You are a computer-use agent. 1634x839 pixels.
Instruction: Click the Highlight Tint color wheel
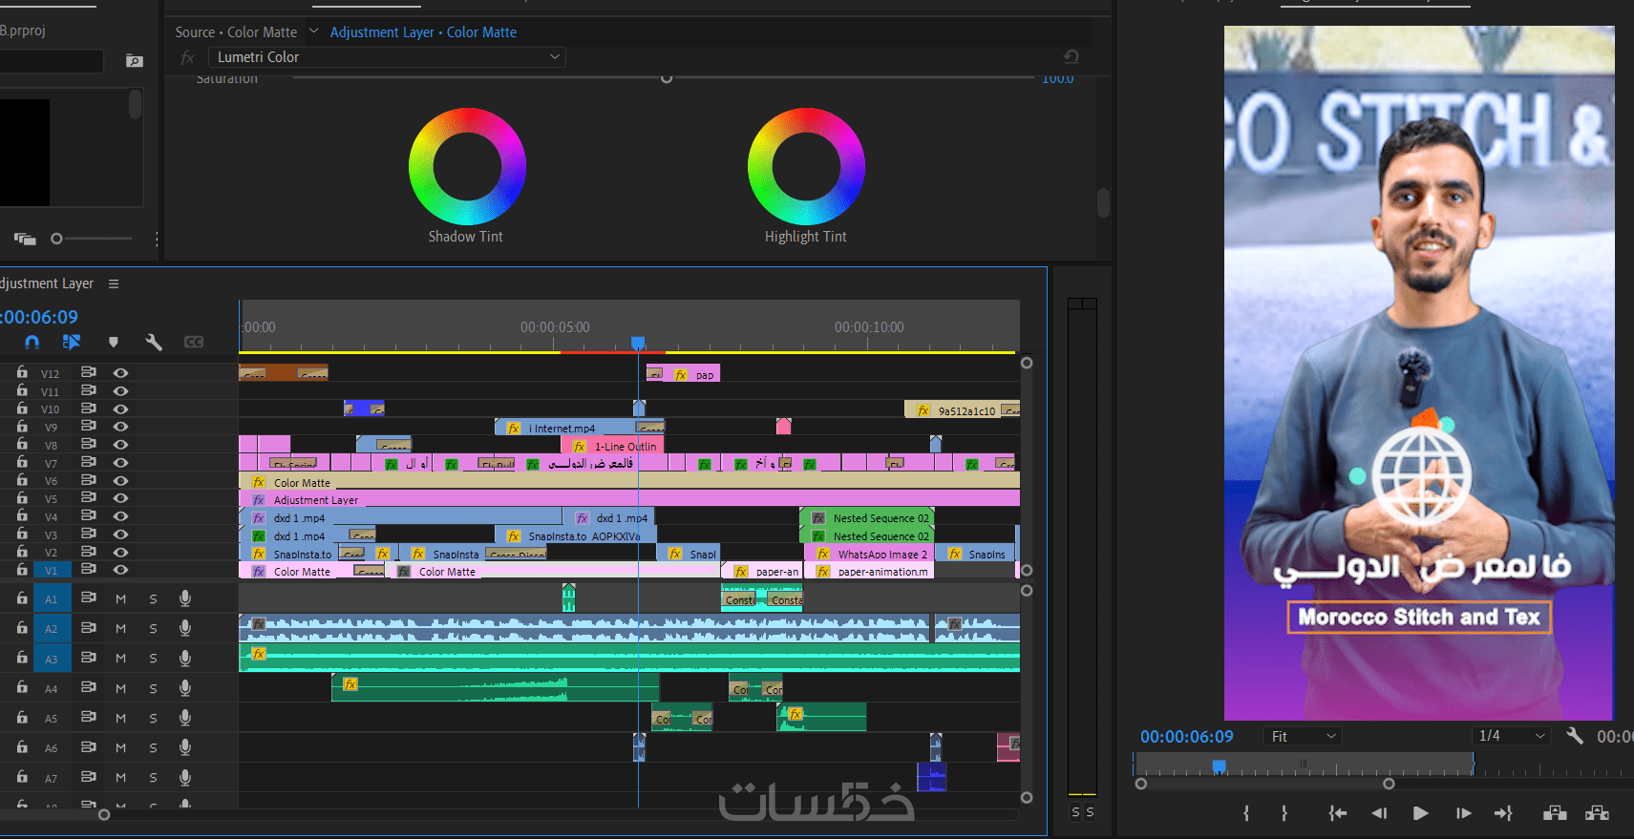(x=806, y=166)
